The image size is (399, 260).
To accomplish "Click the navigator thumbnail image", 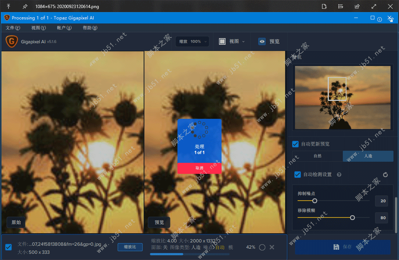I will pos(342,98).
